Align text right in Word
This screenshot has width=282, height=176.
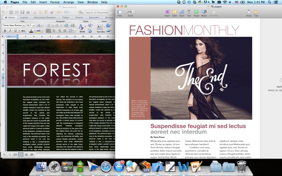coord(59,31)
